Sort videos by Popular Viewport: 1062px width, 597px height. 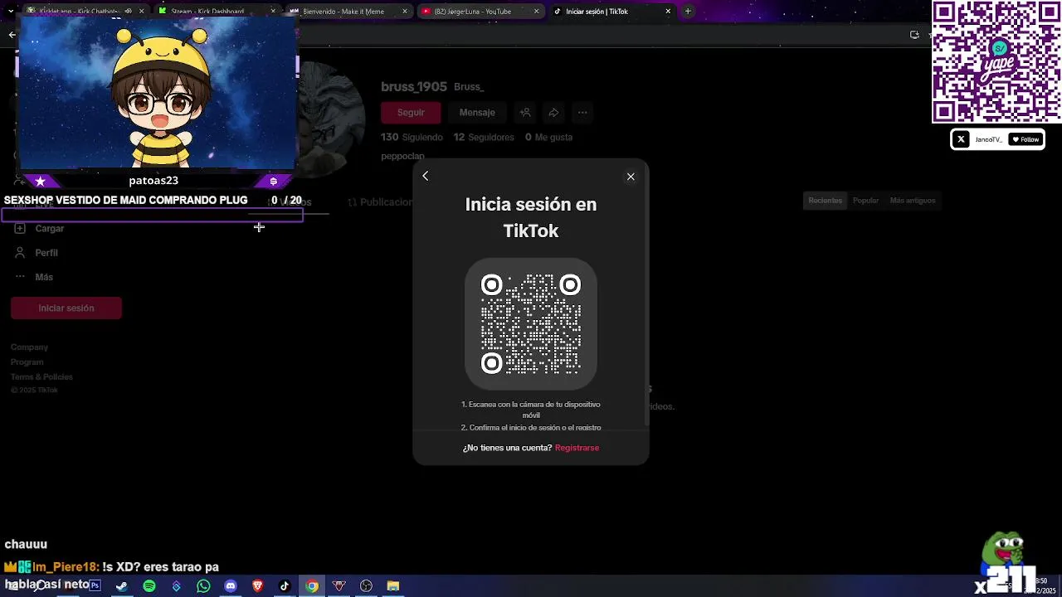click(865, 201)
